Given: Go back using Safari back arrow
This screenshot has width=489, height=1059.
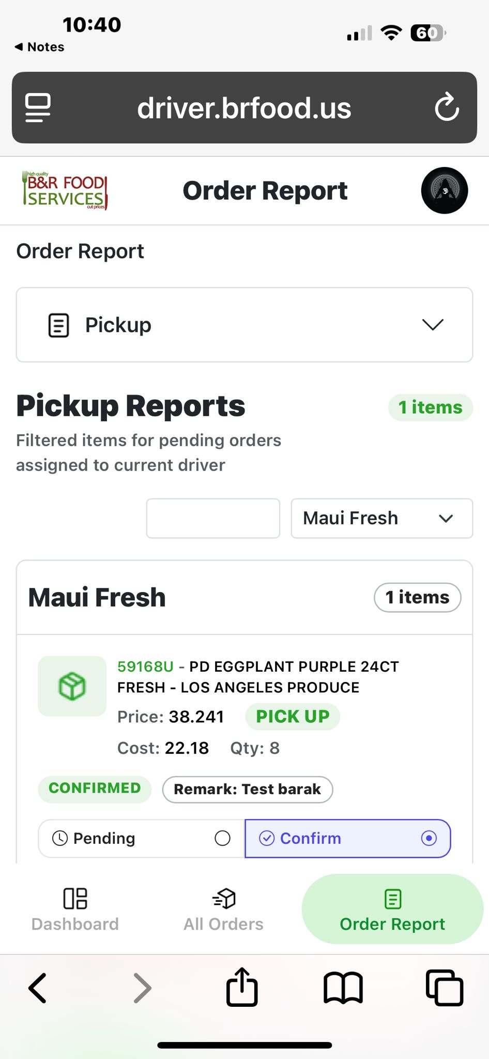Looking at the screenshot, I should click(x=38, y=987).
